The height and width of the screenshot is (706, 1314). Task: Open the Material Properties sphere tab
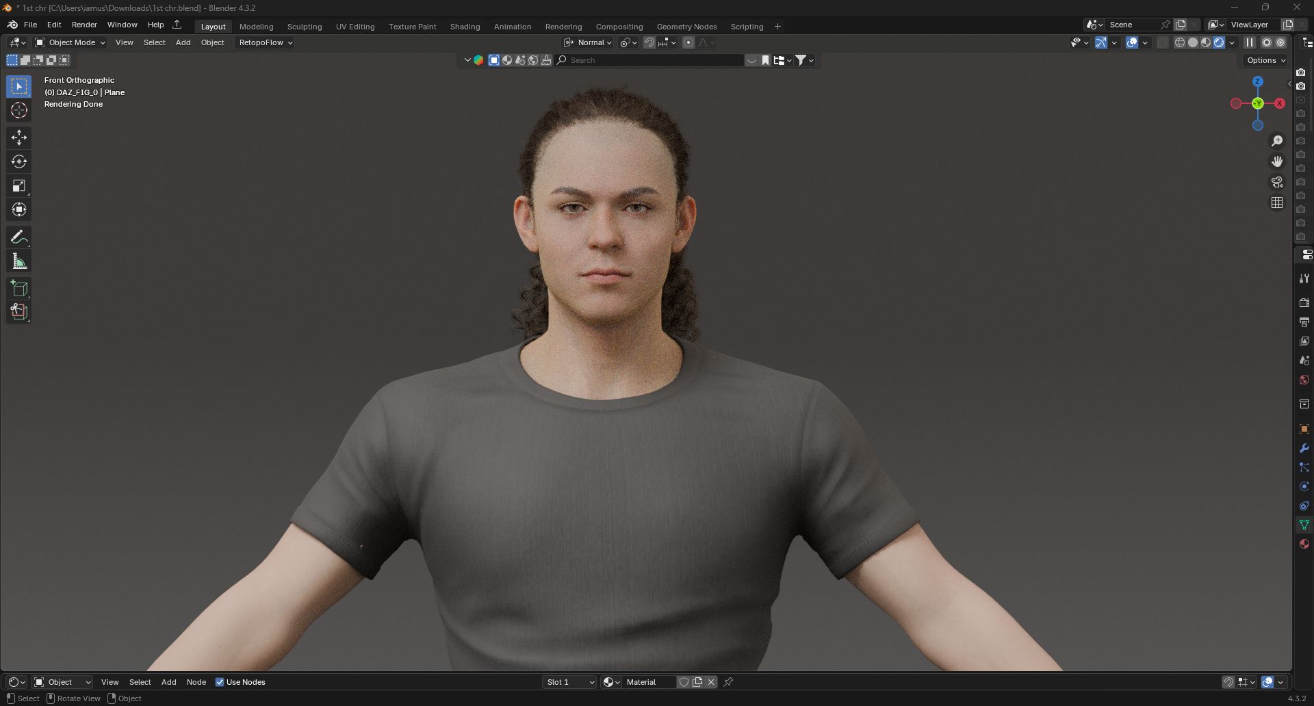(1304, 544)
